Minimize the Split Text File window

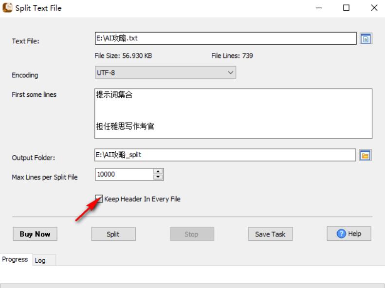(319, 8)
